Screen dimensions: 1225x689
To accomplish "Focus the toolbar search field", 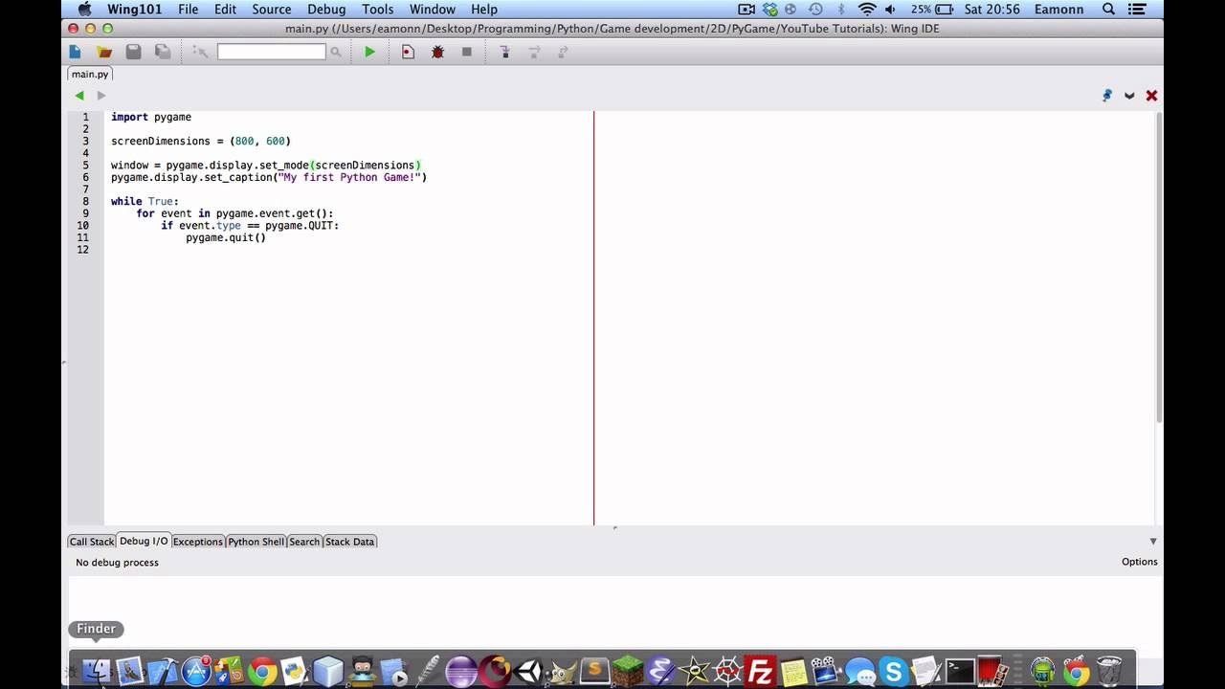I will click(x=272, y=52).
